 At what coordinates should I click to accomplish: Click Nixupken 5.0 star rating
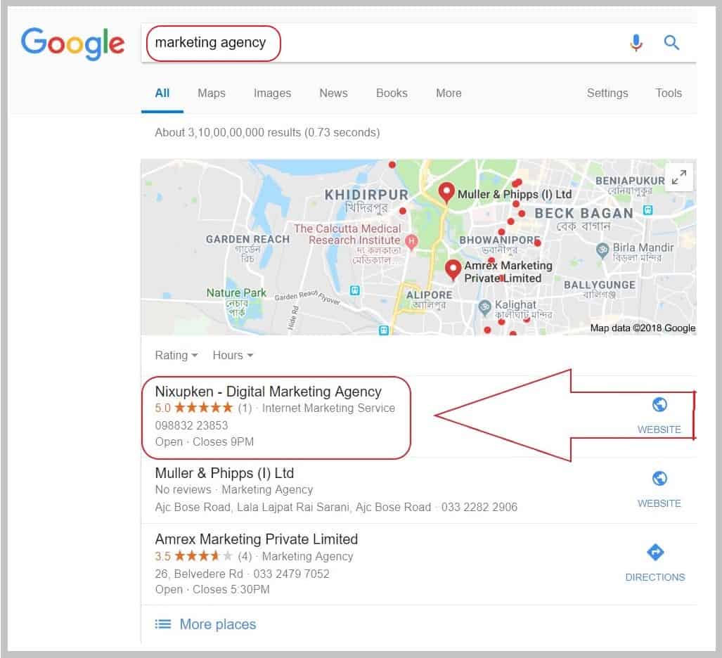coord(193,408)
